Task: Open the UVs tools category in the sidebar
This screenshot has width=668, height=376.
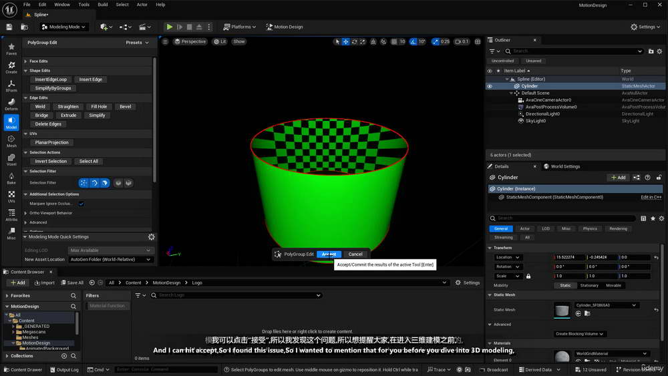Action: [11, 196]
